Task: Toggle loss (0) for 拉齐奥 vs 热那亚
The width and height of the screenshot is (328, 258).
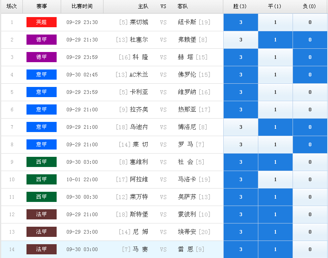Action: [310, 110]
